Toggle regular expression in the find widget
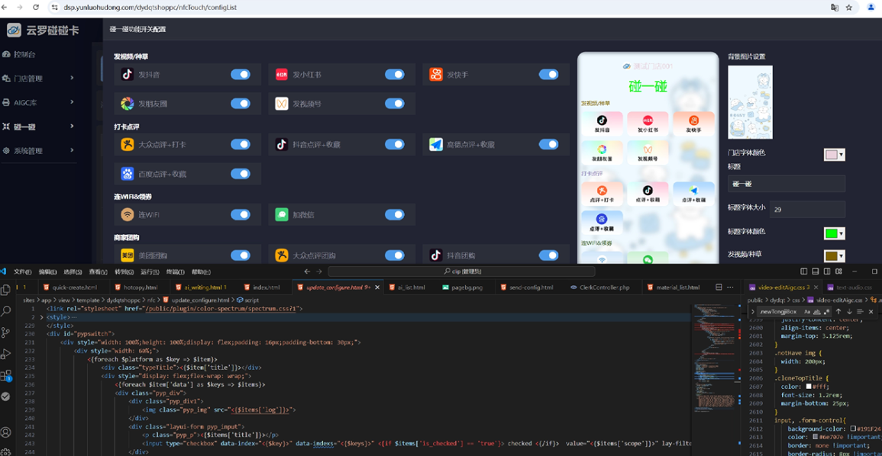 point(826,311)
